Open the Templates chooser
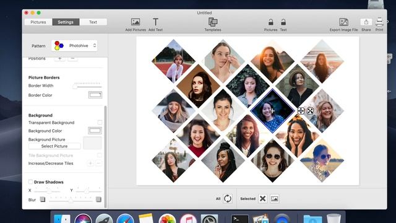This screenshot has height=223, width=396. (x=213, y=22)
